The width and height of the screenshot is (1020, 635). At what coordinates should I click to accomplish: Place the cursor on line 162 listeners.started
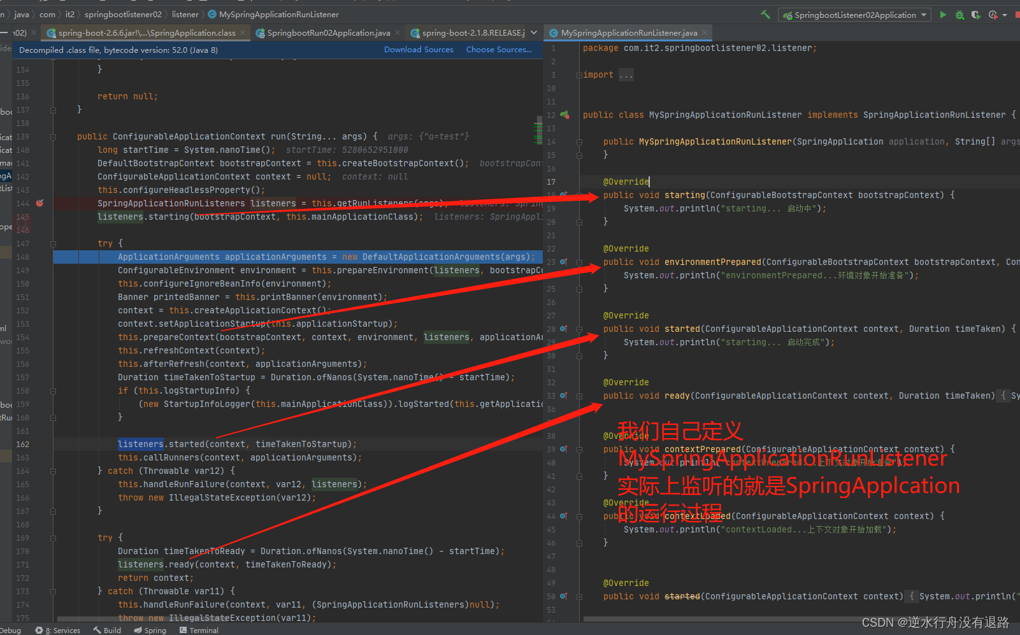click(236, 444)
